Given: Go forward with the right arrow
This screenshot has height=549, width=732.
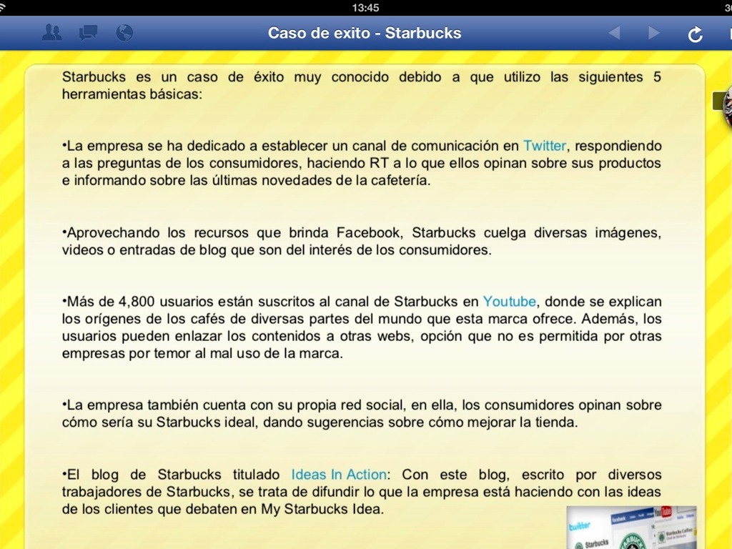Looking at the screenshot, I should (x=653, y=33).
